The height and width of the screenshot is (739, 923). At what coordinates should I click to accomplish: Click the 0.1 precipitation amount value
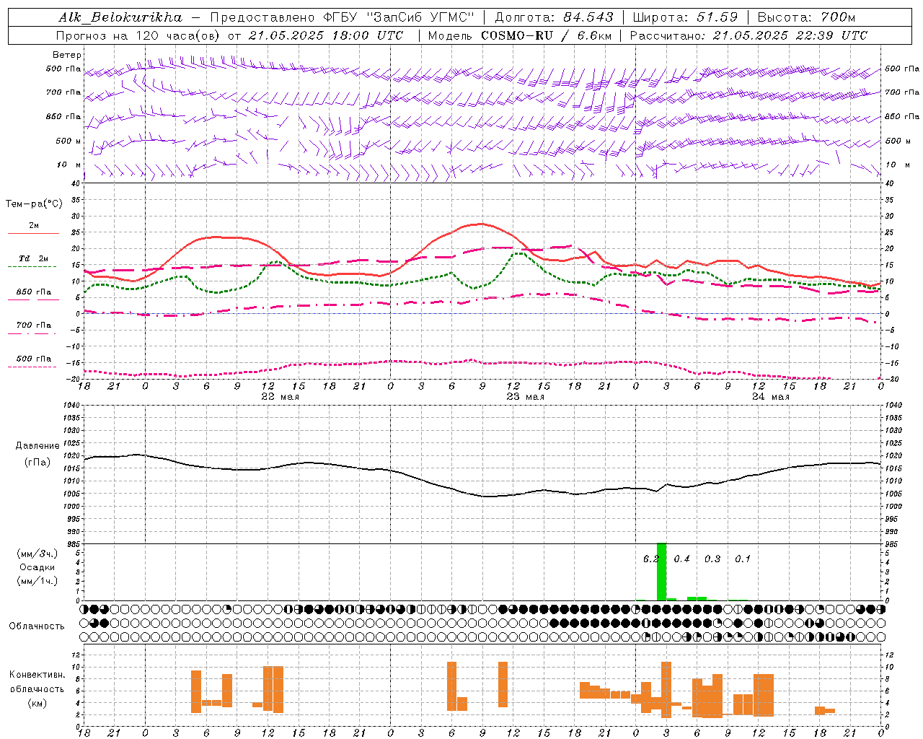tap(743, 559)
